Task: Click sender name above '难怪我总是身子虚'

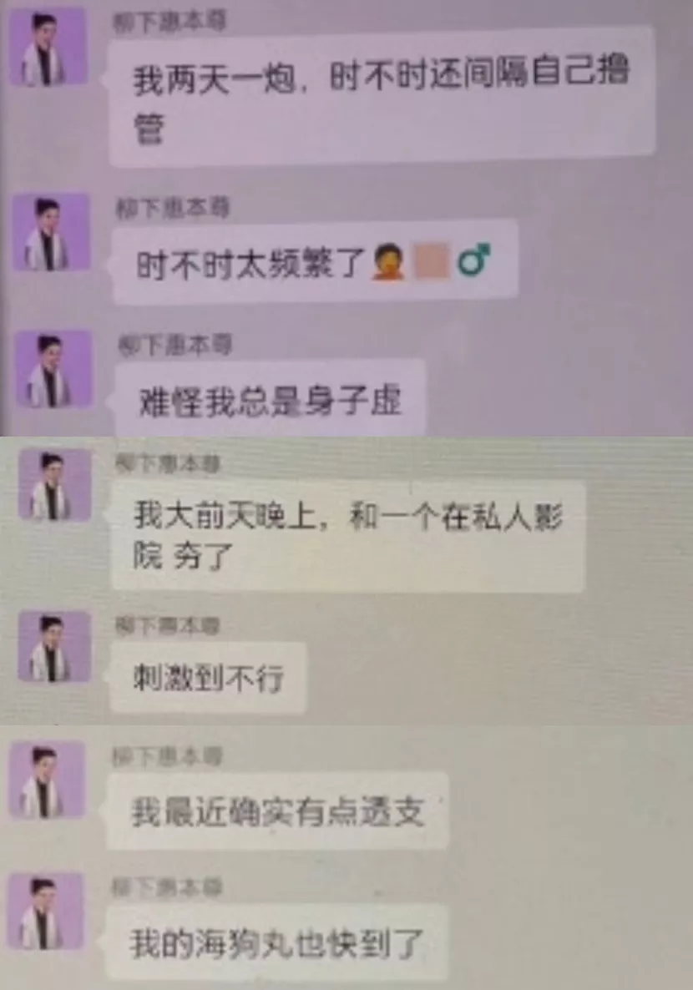Action: (175, 345)
